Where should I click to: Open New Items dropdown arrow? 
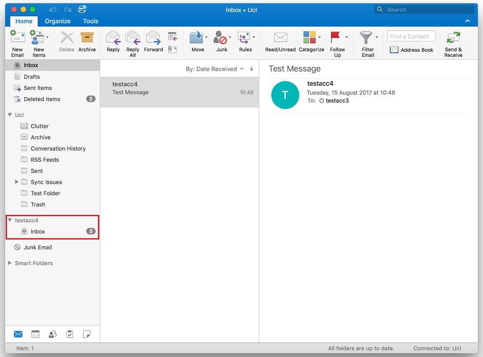click(x=47, y=37)
